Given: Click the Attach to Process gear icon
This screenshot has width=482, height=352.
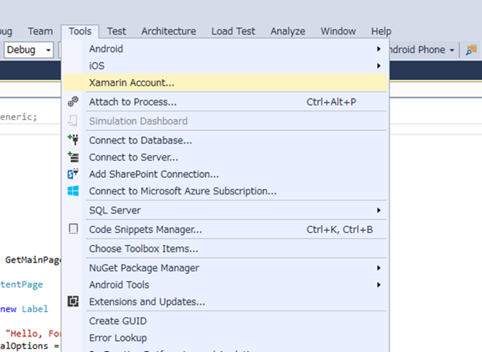Looking at the screenshot, I should pyautogui.click(x=73, y=101).
